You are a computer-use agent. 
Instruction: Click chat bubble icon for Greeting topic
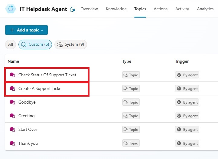pyautogui.click(x=12, y=116)
